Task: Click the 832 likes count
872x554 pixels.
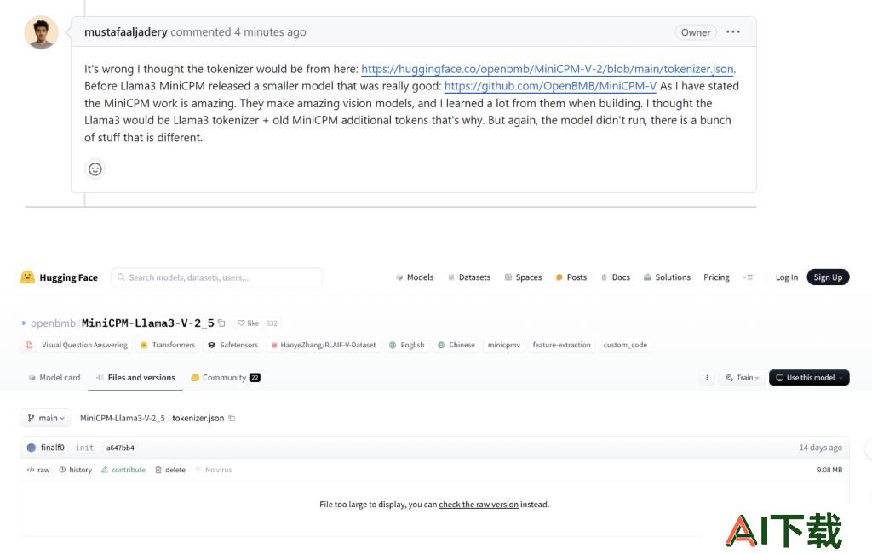Action: (272, 323)
